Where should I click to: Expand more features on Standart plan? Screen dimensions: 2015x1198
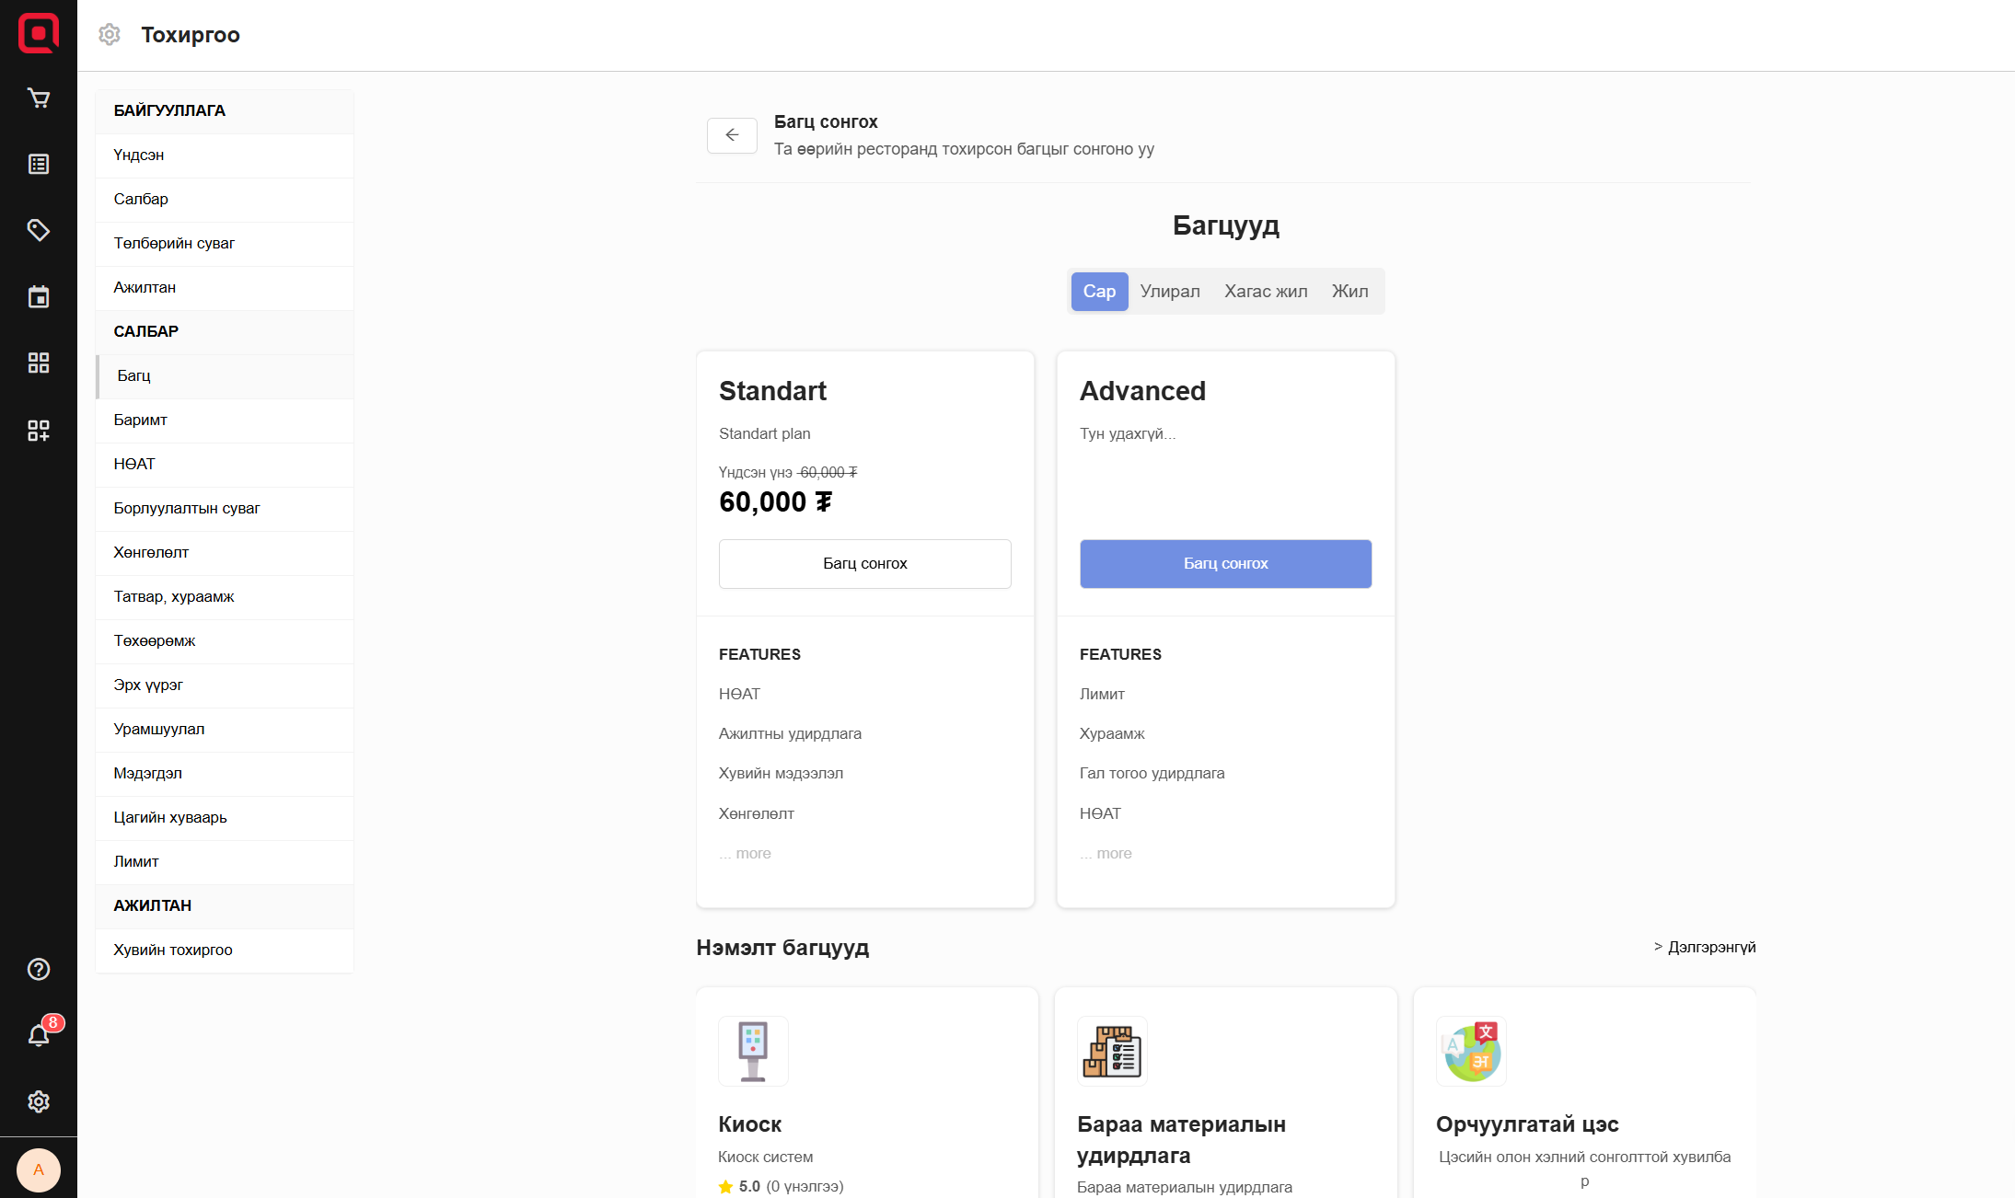pyautogui.click(x=753, y=854)
